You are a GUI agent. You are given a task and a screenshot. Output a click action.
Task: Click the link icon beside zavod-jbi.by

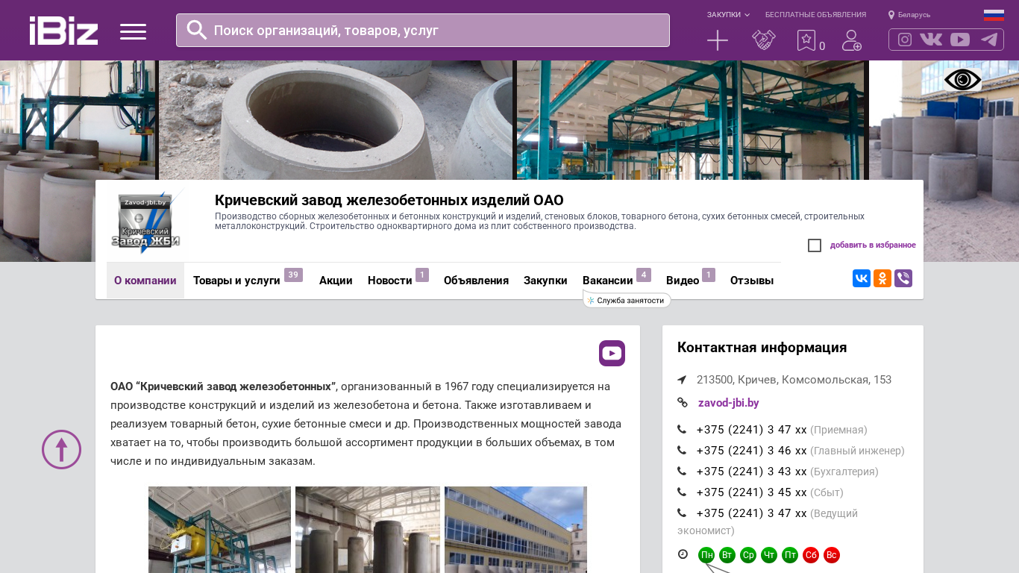point(682,403)
